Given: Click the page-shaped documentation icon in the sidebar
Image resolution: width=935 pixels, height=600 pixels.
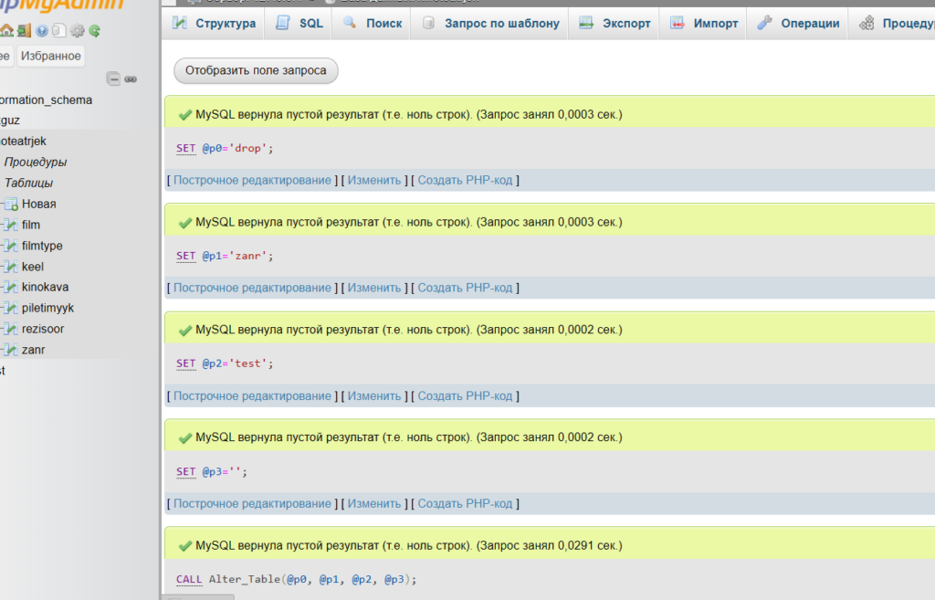Looking at the screenshot, I should pos(58,30).
